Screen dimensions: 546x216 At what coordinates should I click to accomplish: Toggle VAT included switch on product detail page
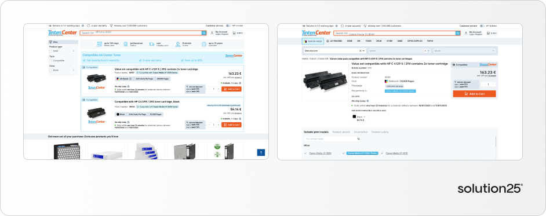[x=482, y=25]
